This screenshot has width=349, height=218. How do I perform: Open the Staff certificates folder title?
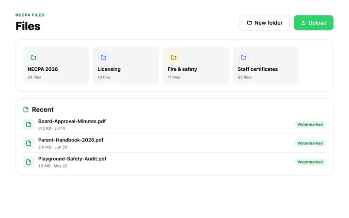click(258, 69)
